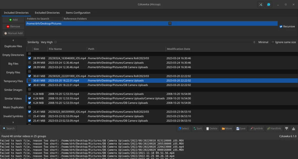Open Empty Files tool
This screenshot has width=298, height=159.
[x=13, y=72]
